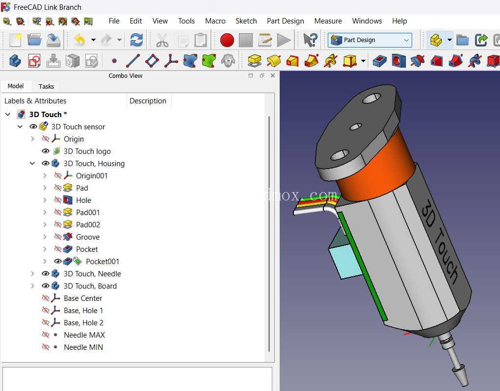The image size is (500, 391).
Task: Create a datum line
Action: [133, 61]
